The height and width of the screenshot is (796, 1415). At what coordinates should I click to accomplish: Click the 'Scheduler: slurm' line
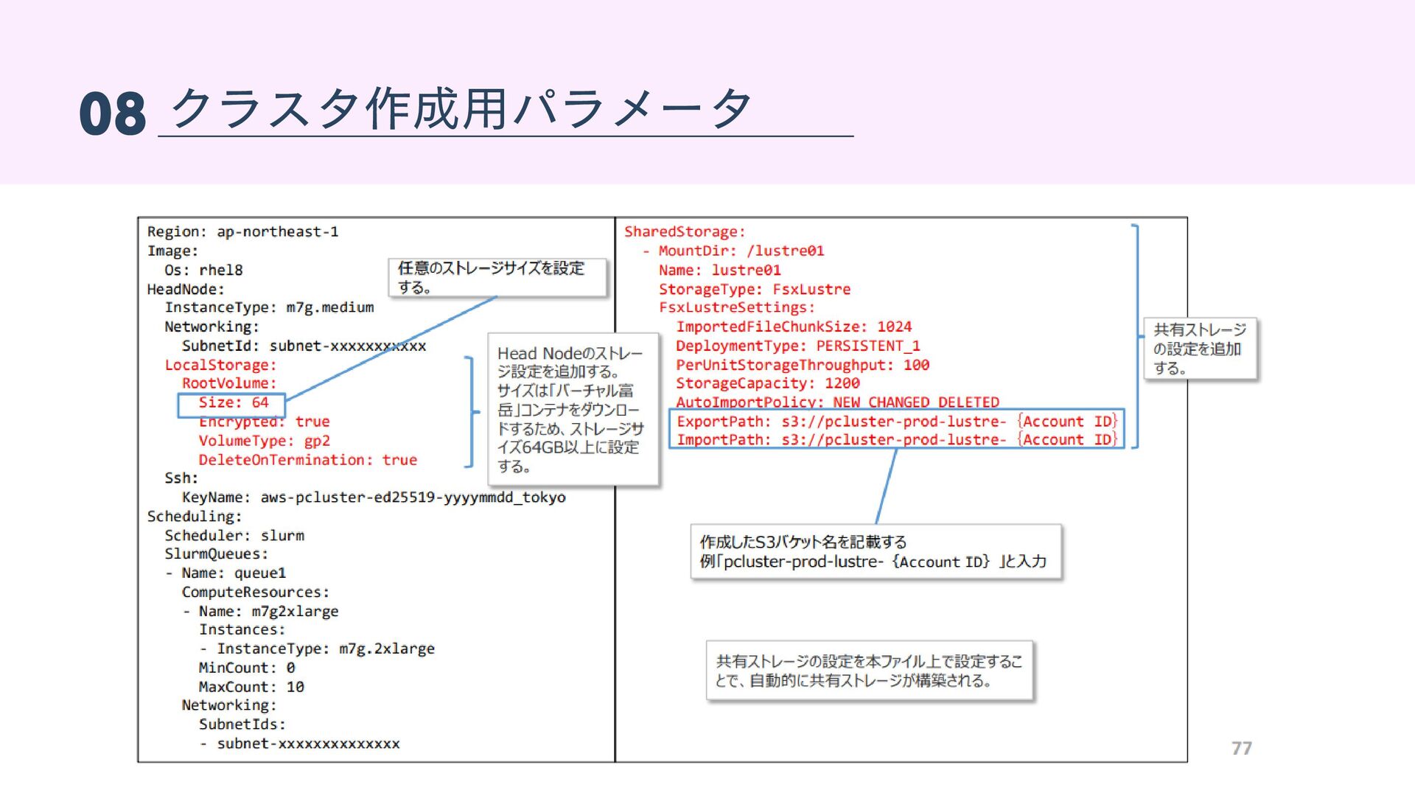tap(234, 536)
